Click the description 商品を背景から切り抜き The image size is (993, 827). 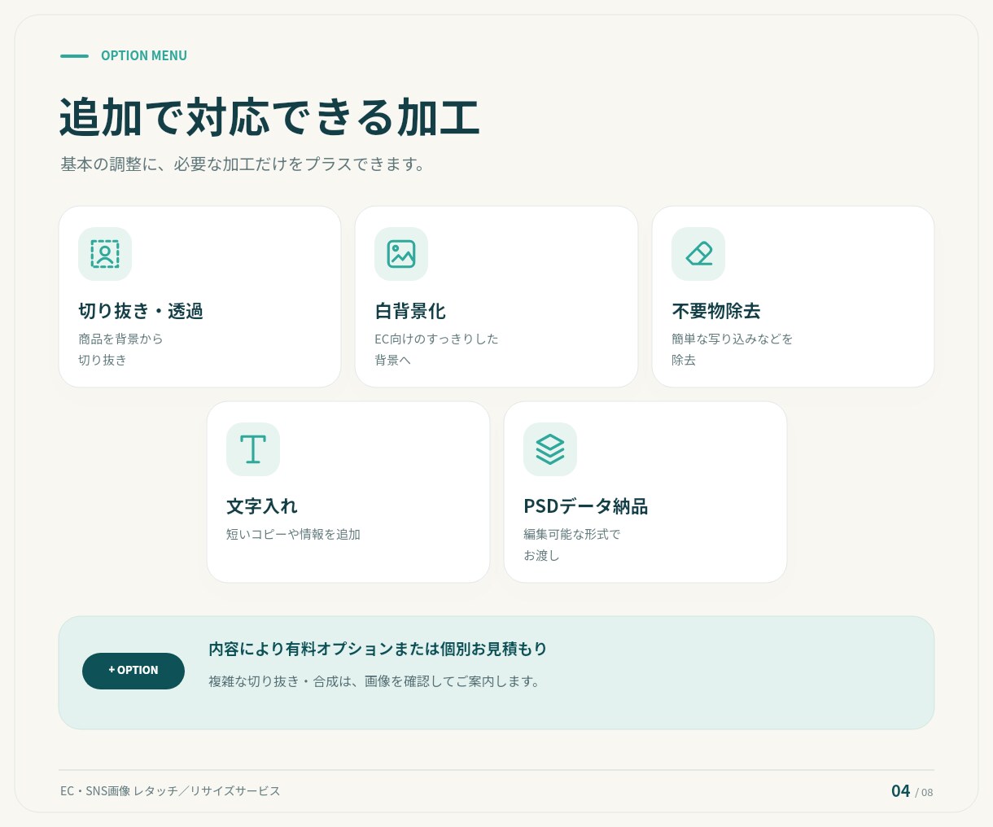tap(120, 349)
